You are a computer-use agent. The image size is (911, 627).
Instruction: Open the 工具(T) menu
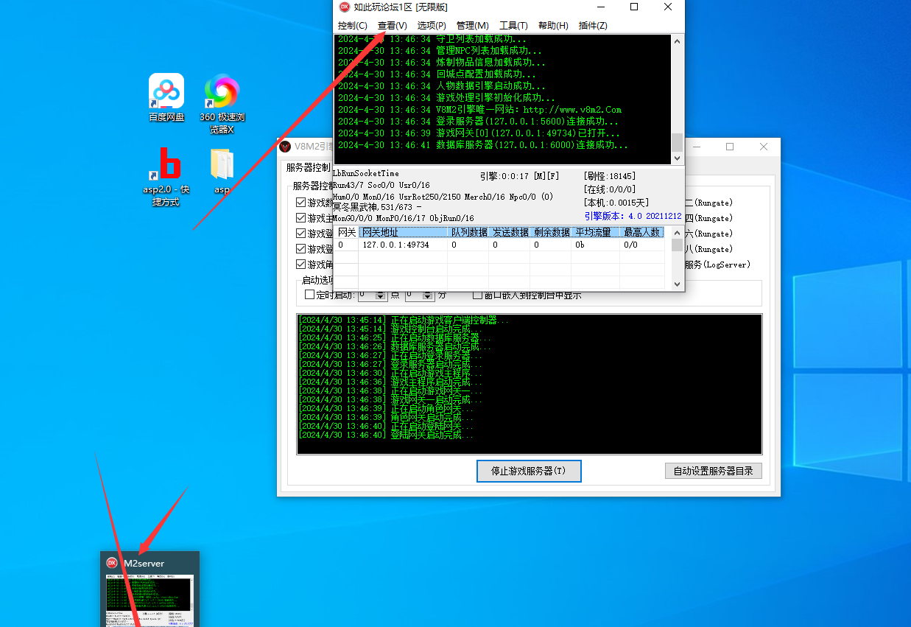tap(513, 25)
